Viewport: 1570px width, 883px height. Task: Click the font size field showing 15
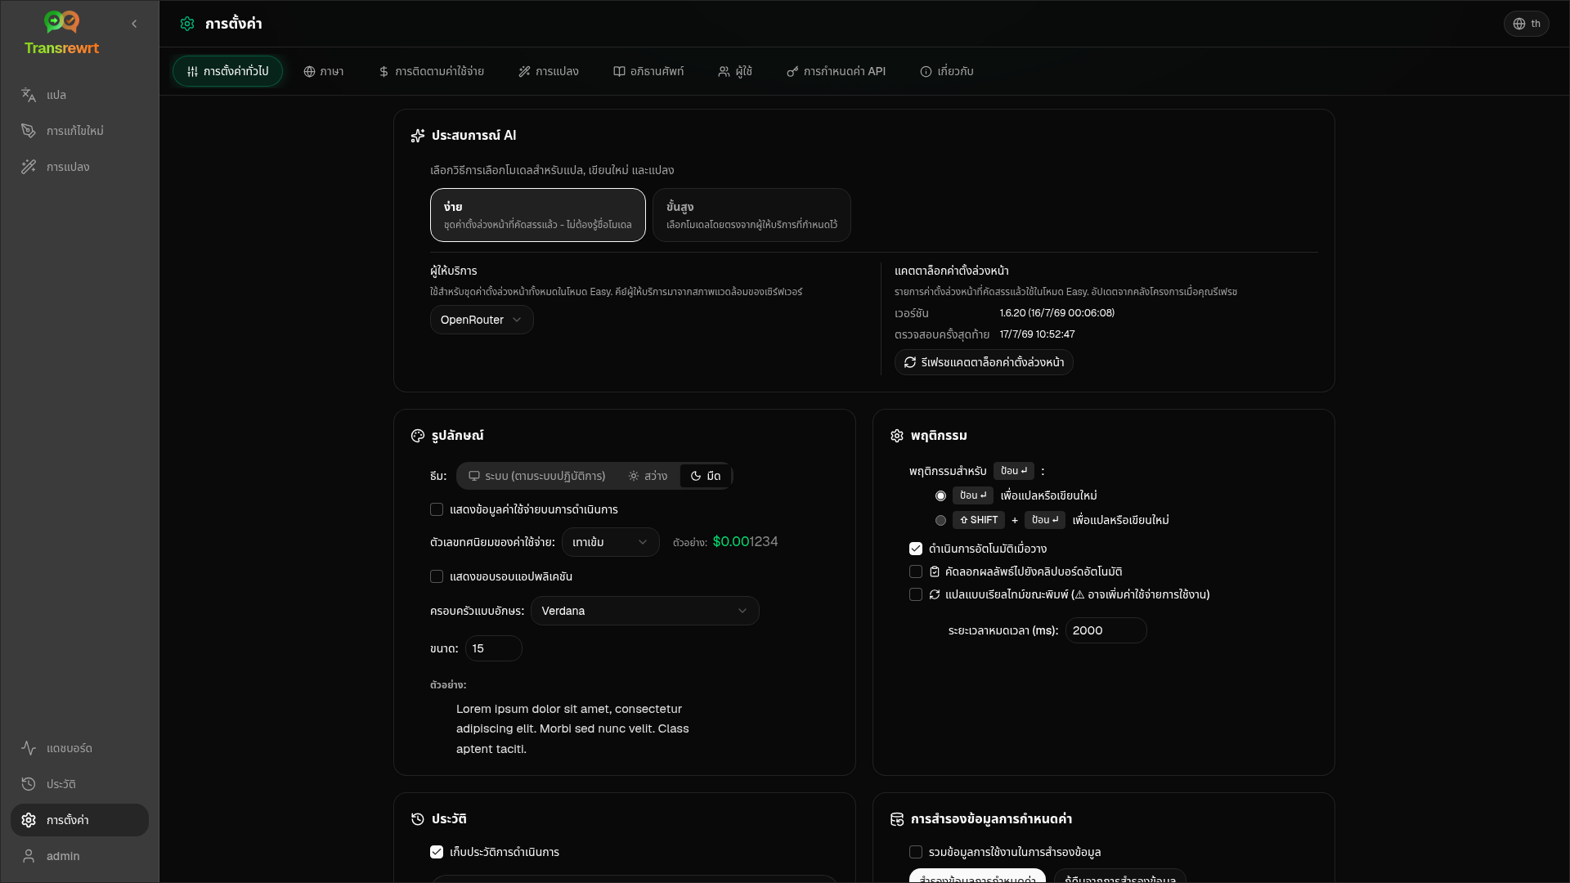click(x=494, y=648)
